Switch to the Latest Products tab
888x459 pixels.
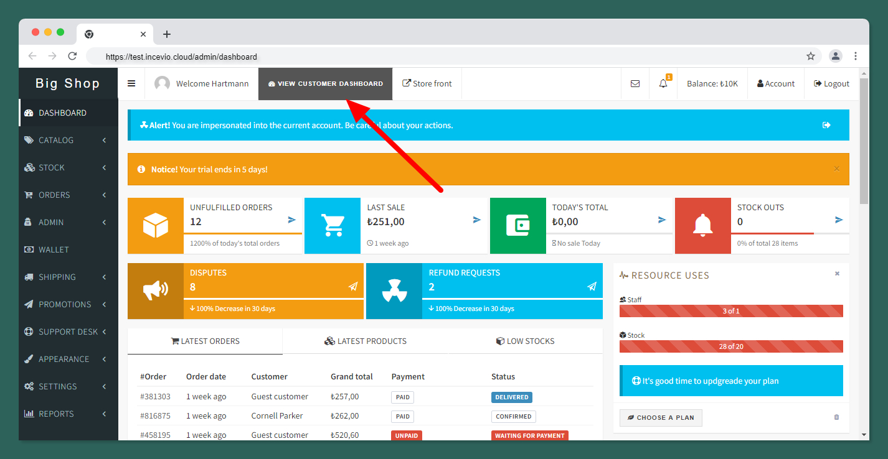click(x=366, y=341)
